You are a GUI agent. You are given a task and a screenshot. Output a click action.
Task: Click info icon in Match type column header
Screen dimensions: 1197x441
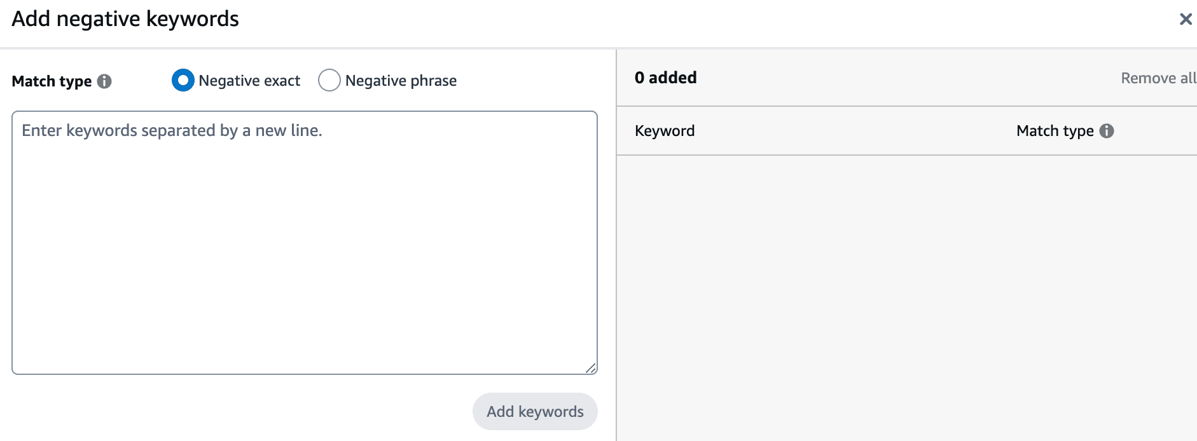pos(1107,131)
